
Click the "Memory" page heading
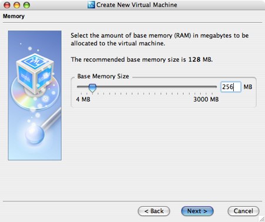click(14, 16)
